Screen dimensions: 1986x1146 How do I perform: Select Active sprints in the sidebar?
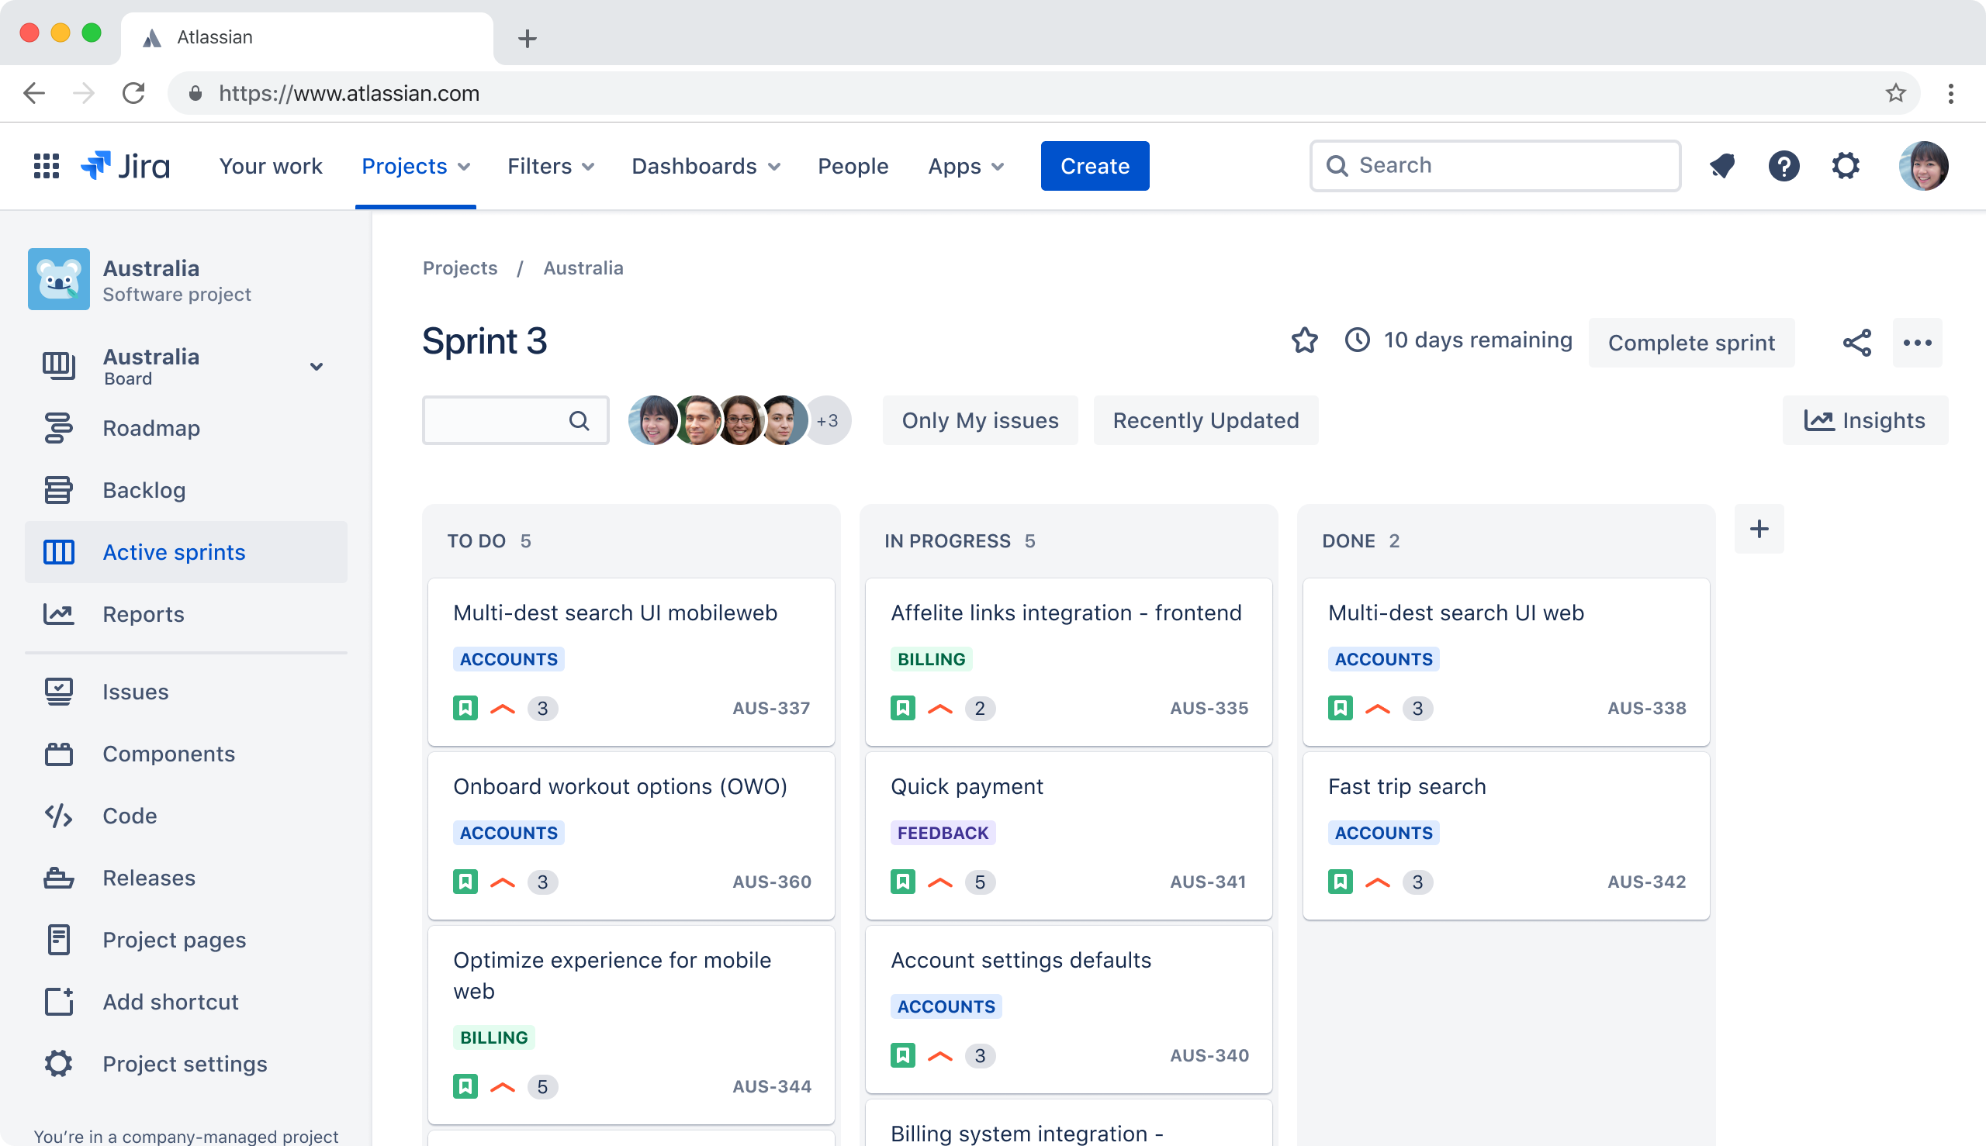(173, 552)
